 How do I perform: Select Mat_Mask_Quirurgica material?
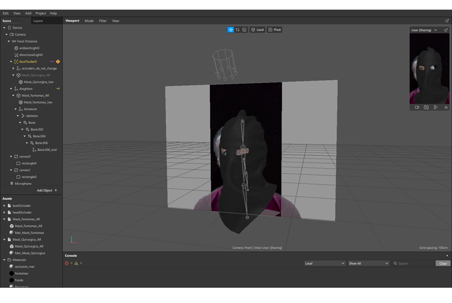pos(31,253)
